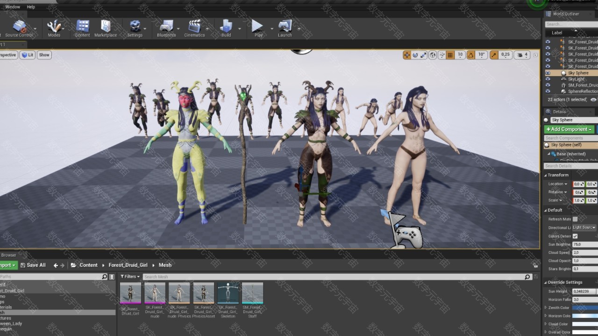Screen dimensions: 598x336
Task: Hide SM_Forest_Druid actor eye icon
Action: tap(548, 85)
